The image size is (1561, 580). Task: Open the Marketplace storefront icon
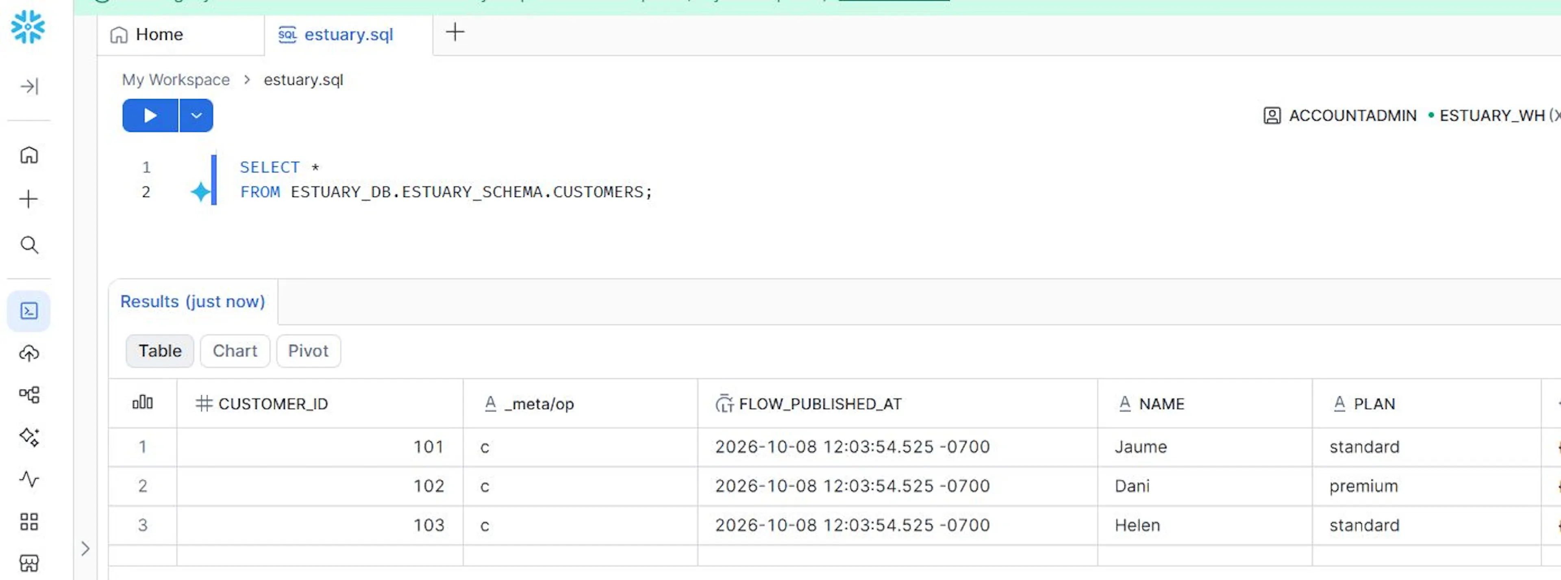pos(29,564)
